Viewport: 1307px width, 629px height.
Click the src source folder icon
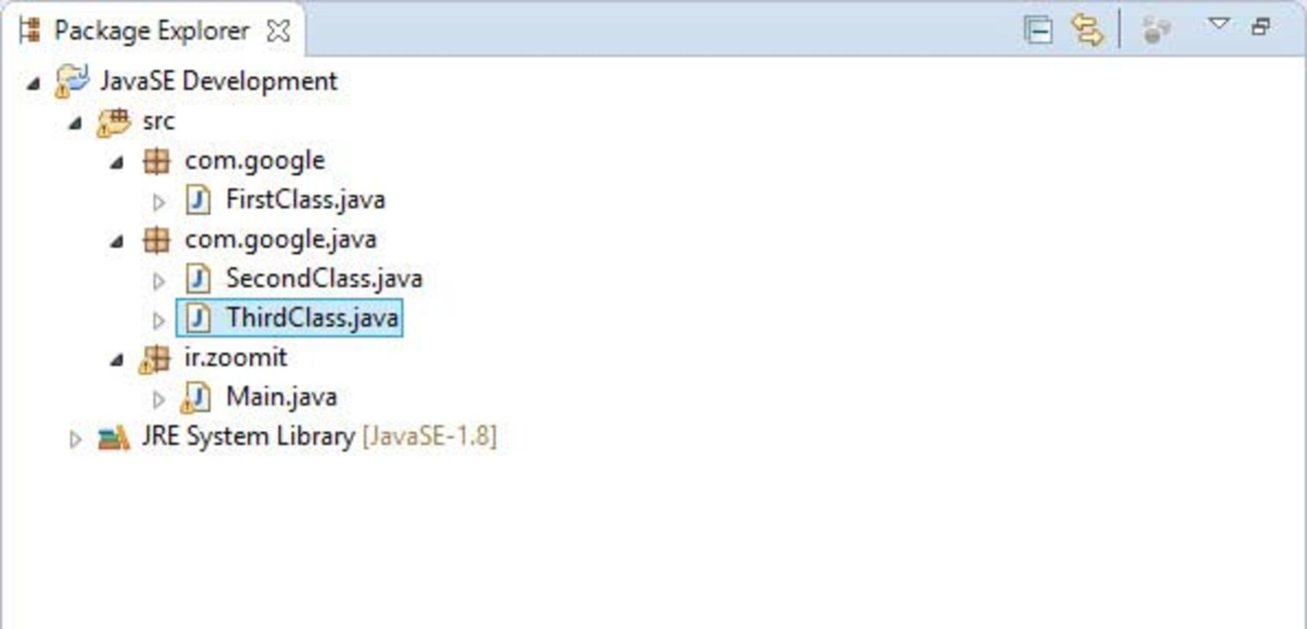pos(114,122)
